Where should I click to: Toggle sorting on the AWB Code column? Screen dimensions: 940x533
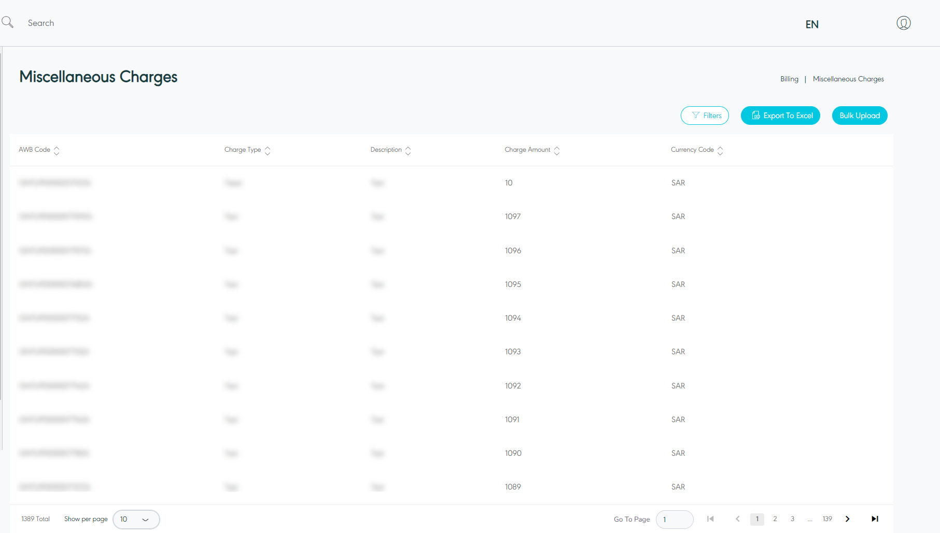click(x=57, y=150)
